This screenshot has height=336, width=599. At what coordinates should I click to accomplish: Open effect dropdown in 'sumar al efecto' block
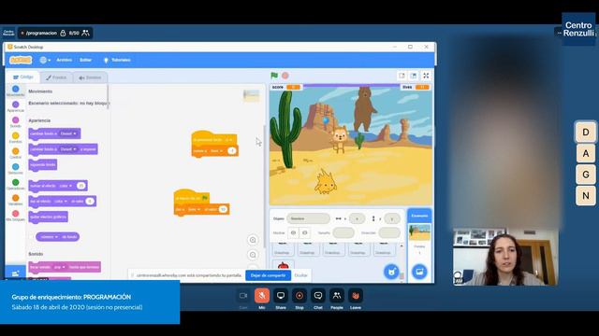coord(65,186)
